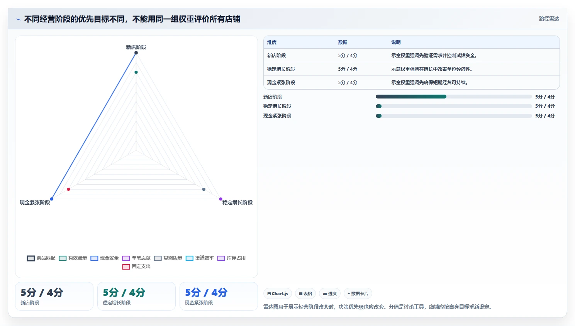This screenshot has height=326, width=575.
Task: Click the blue icon before the card title
Action: [x=18, y=19]
